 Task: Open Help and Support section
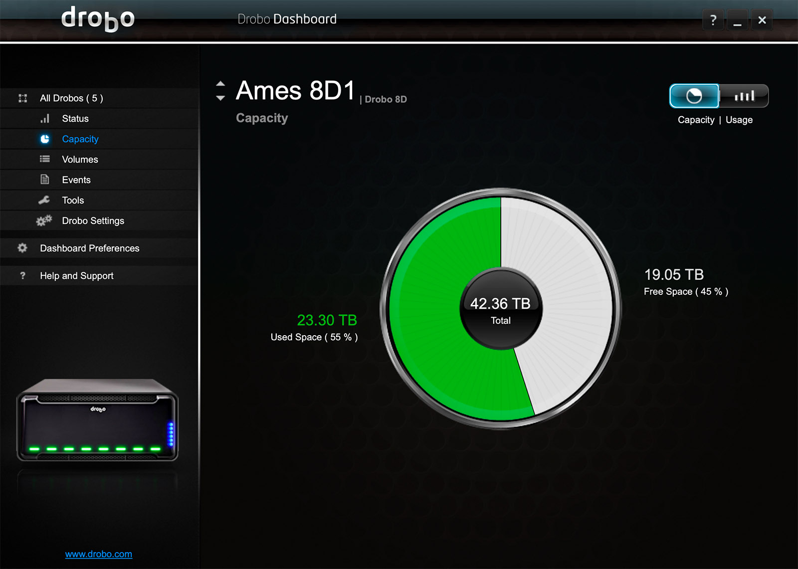pos(77,276)
